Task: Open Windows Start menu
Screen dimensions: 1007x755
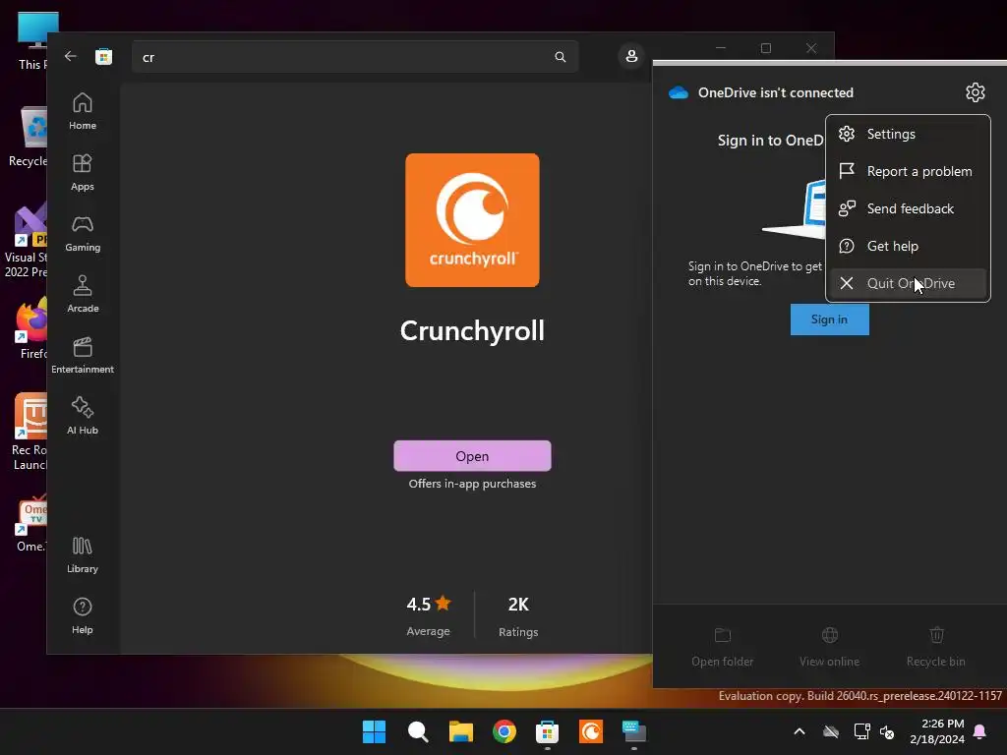Action: [x=374, y=731]
